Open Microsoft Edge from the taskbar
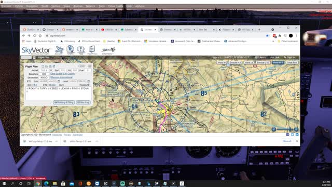Image resolution: width=332 pixels, height=187 pixels. (x=46, y=183)
